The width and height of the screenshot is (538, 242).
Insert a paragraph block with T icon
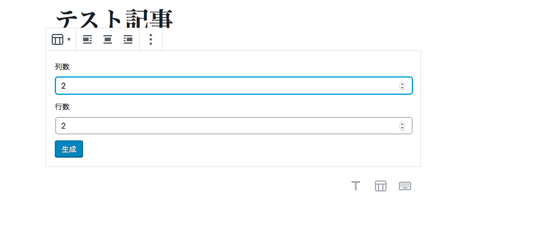click(x=356, y=186)
